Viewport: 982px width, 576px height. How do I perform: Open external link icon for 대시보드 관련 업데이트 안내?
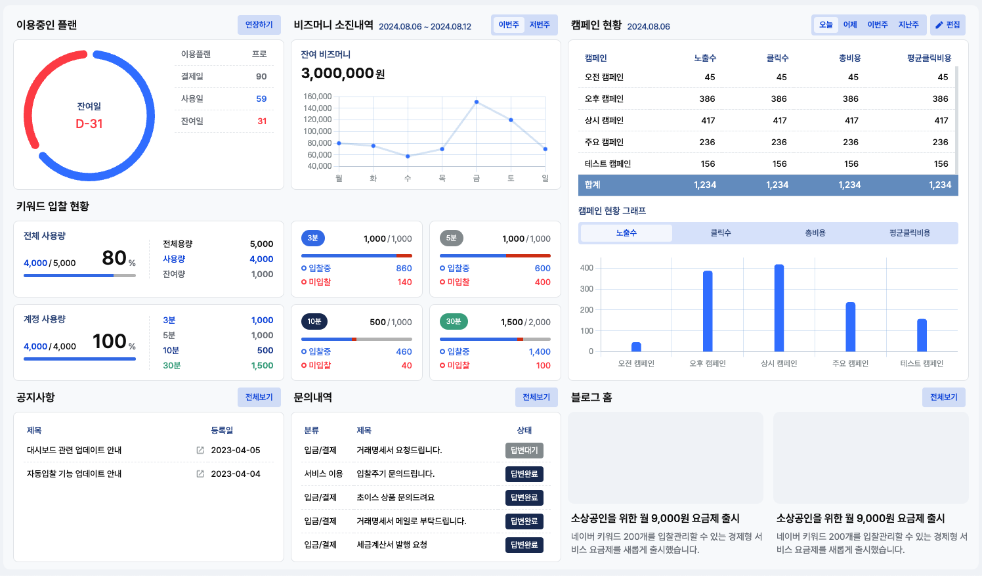pyautogui.click(x=200, y=451)
